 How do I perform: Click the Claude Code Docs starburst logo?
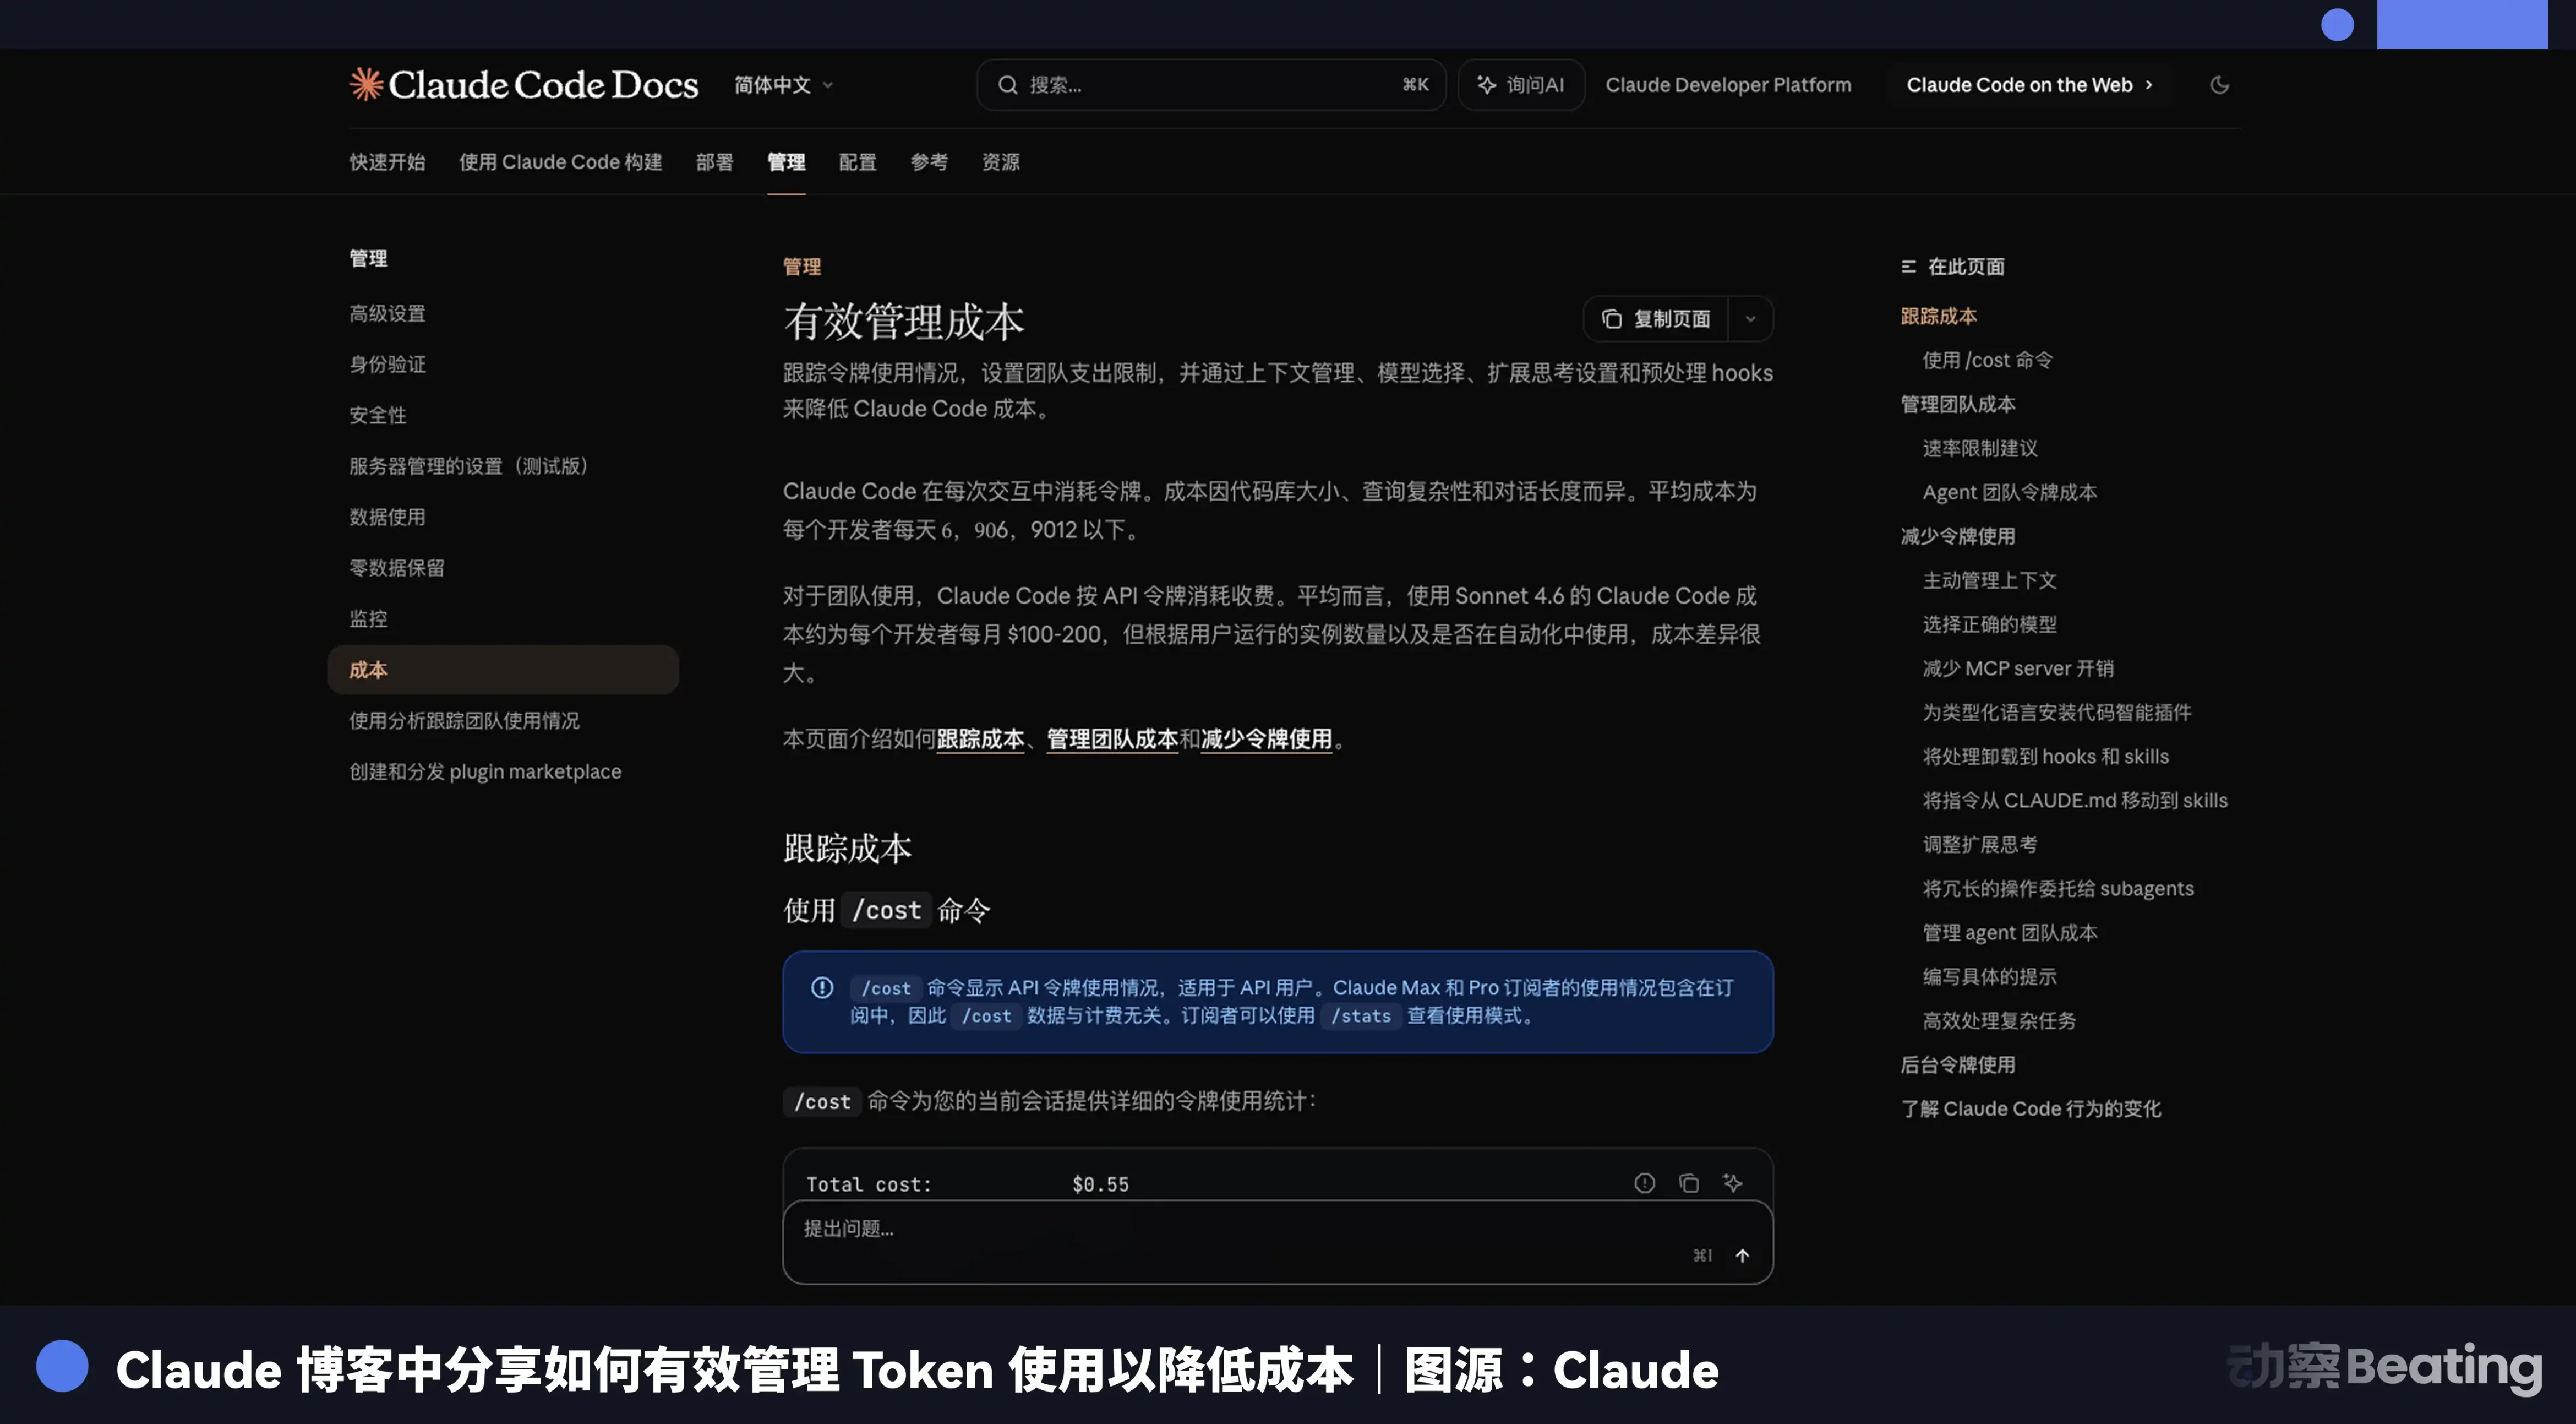(x=366, y=84)
